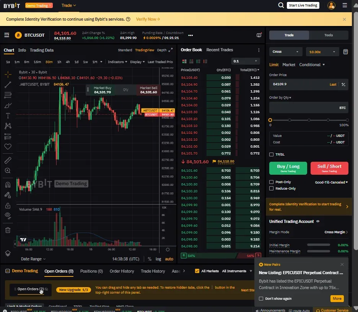Open the Order by Qty dropdown
358x312 pixels.
pos(280,97)
